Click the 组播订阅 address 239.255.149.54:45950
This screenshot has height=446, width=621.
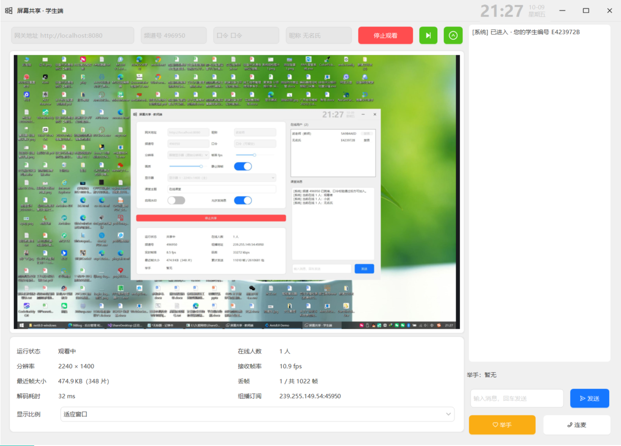click(x=310, y=396)
